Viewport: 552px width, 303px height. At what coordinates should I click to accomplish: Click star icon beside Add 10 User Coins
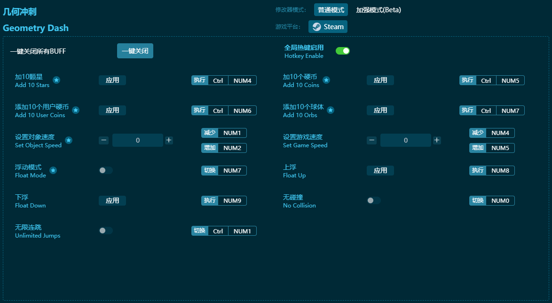(x=76, y=110)
